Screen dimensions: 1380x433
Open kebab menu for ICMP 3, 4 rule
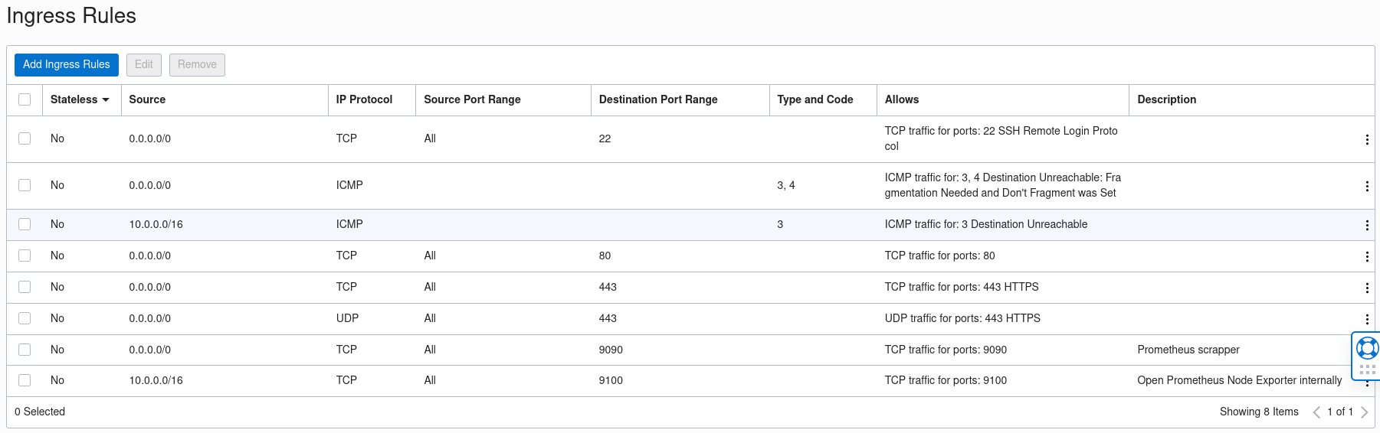pos(1366,186)
